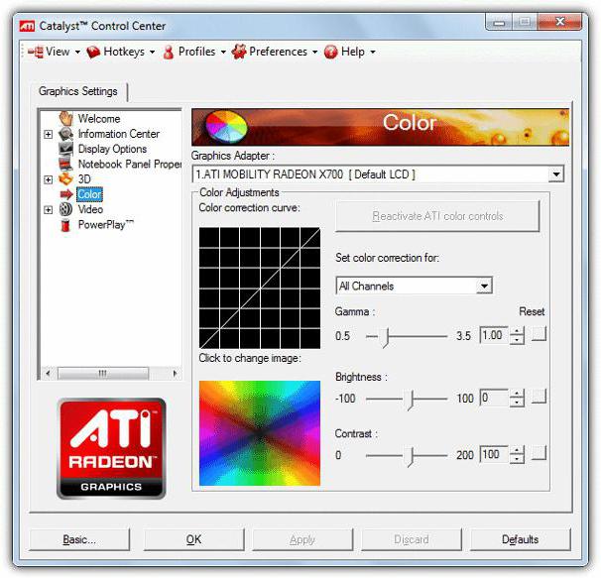Expand the Information Center tree node
The width and height of the screenshot is (601, 578).
click(x=48, y=134)
